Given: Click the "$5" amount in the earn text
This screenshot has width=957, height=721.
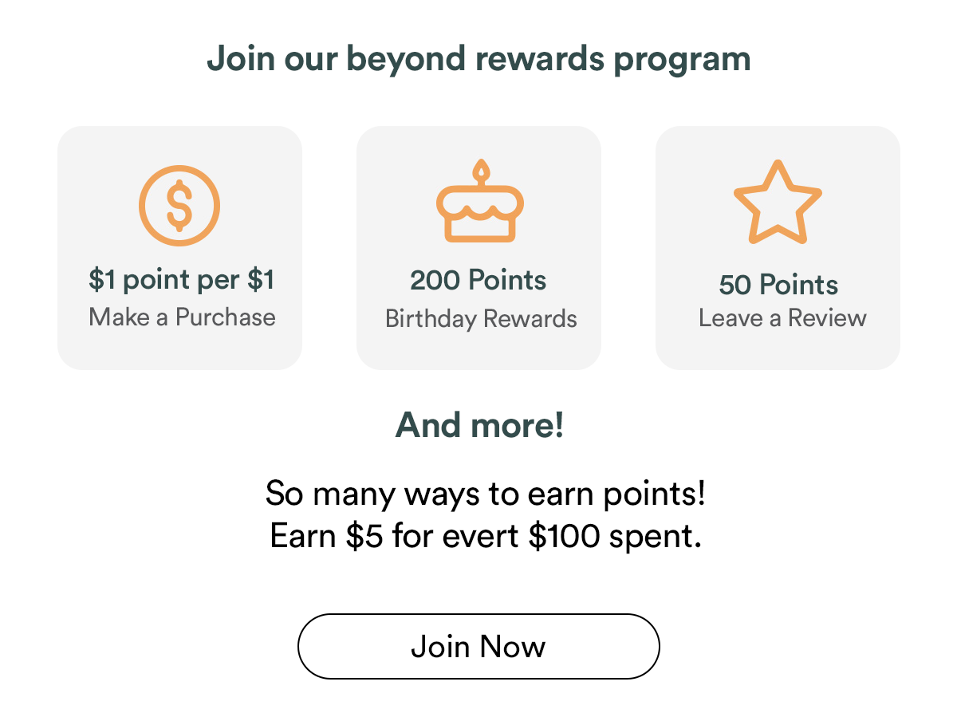Looking at the screenshot, I should pyautogui.click(x=365, y=536).
